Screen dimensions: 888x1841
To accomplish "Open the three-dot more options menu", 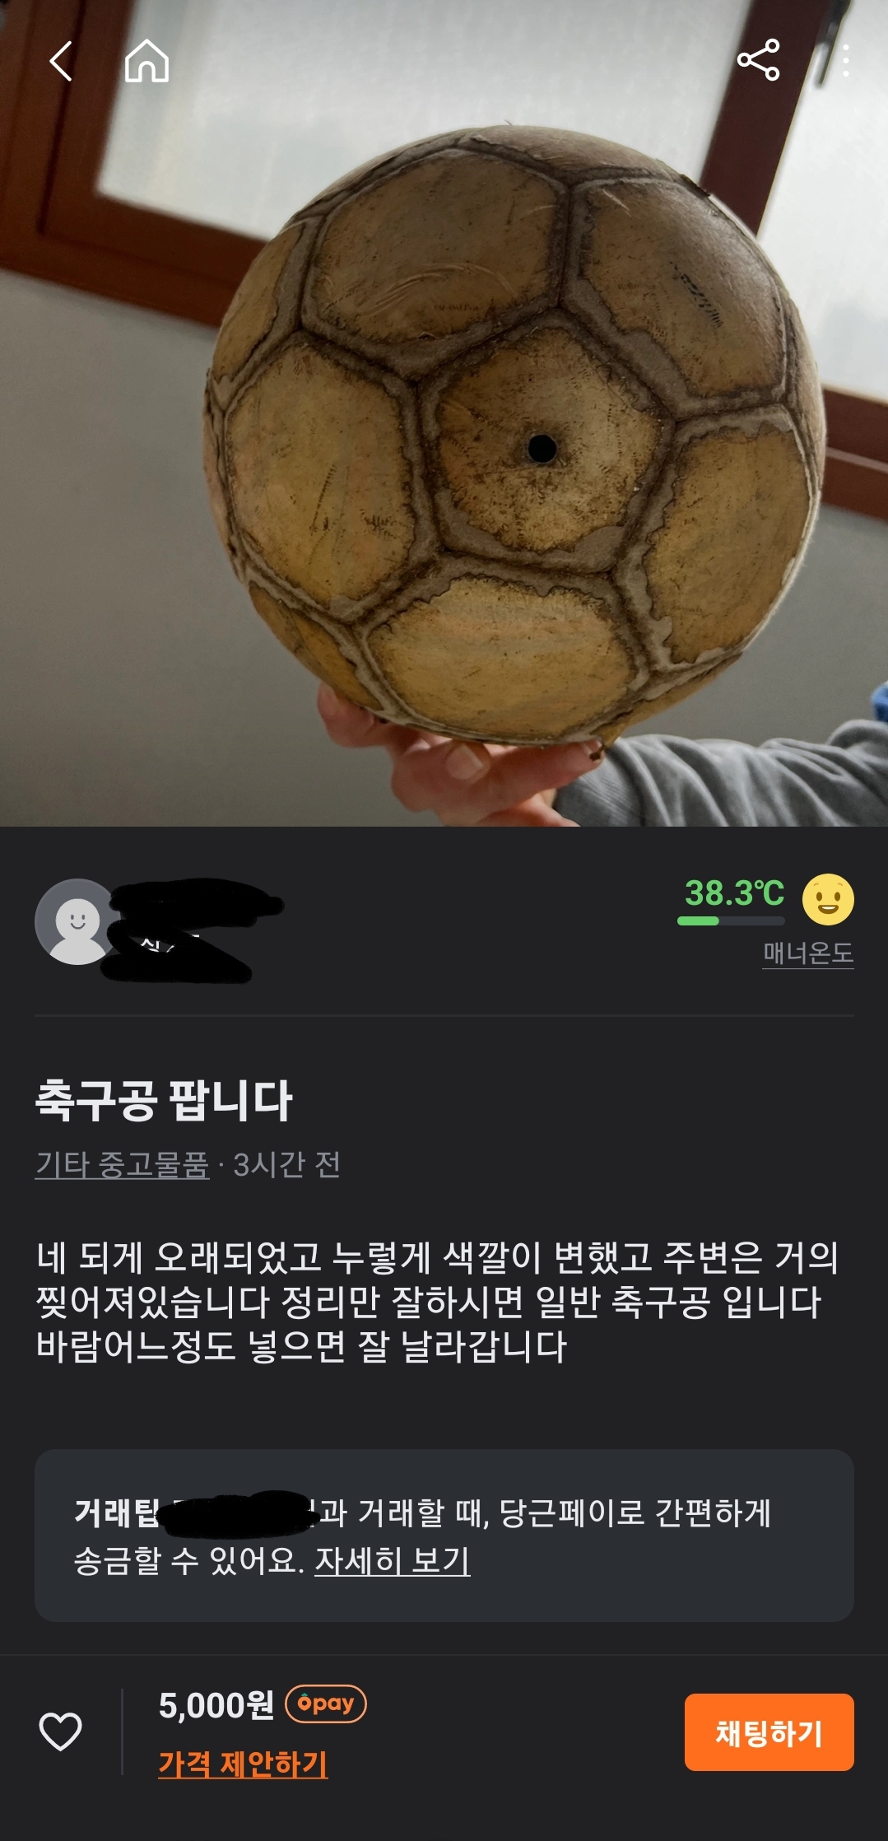I will (845, 61).
